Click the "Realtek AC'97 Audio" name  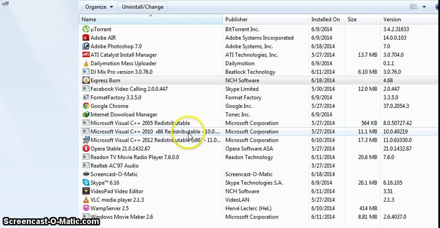pos(114,166)
